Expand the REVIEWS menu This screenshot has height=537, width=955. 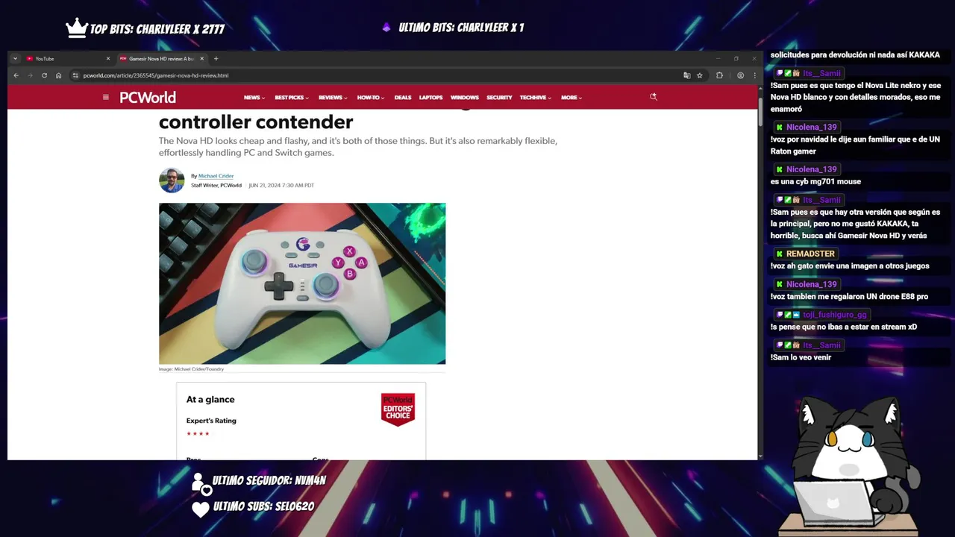[333, 98]
